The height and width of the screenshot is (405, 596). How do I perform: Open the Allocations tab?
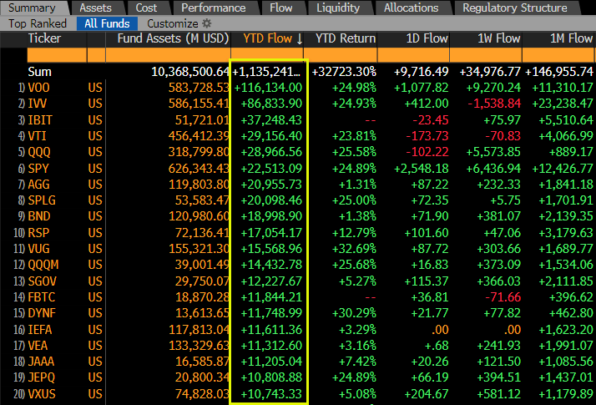411,8
